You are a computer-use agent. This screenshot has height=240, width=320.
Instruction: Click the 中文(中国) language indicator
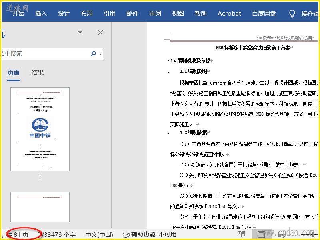(99, 235)
